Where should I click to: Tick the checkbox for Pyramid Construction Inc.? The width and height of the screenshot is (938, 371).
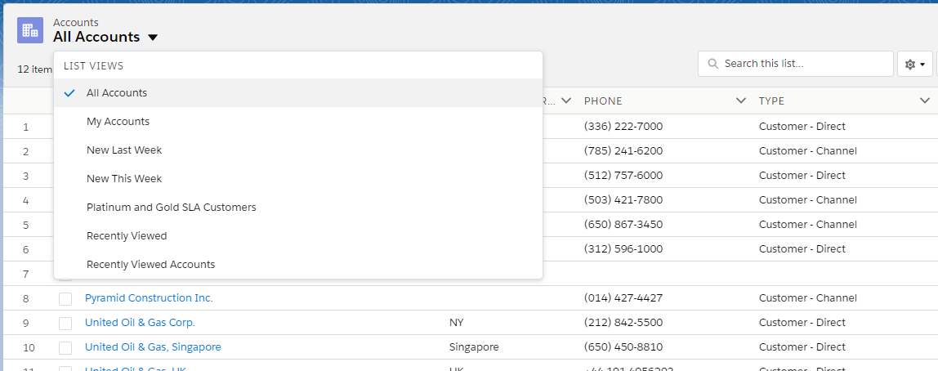point(65,299)
